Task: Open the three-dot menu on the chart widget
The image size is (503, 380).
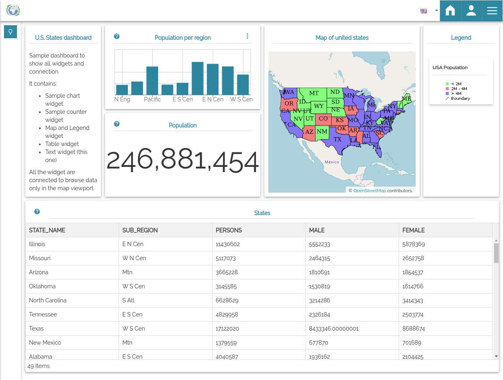Action: pos(247,36)
